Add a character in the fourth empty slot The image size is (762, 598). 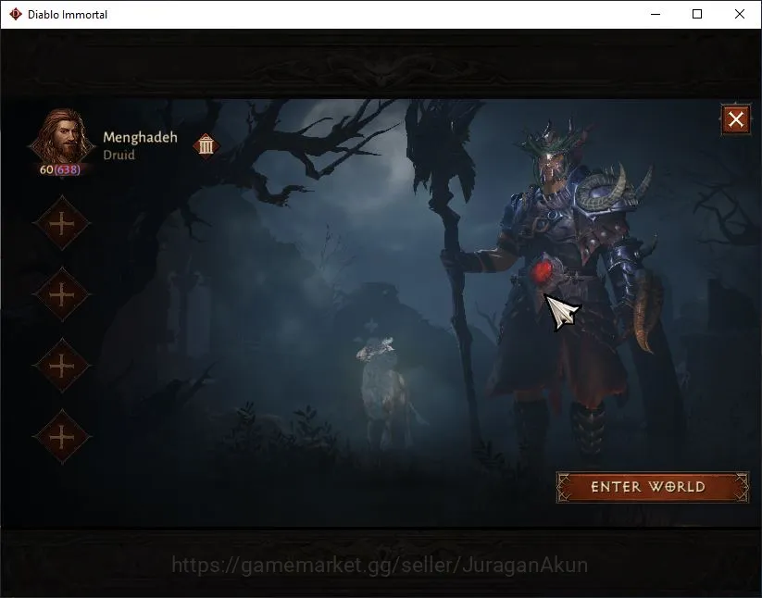(x=62, y=437)
